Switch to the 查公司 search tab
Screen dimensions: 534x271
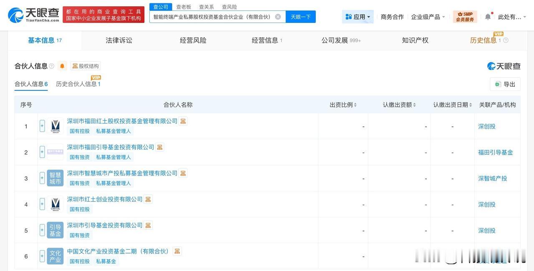click(x=161, y=7)
